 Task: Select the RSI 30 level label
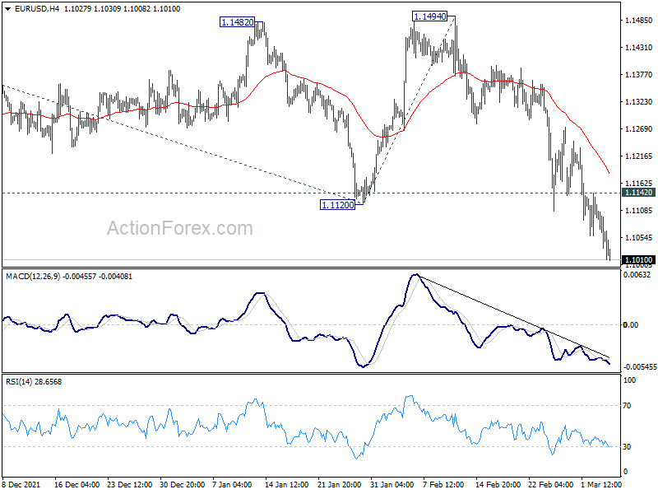tap(627, 446)
